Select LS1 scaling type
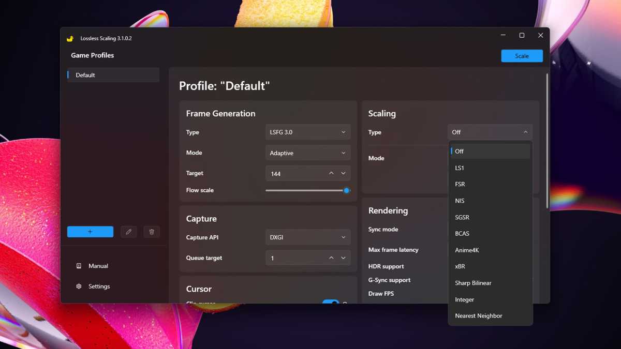621x349 pixels. pos(490,168)
